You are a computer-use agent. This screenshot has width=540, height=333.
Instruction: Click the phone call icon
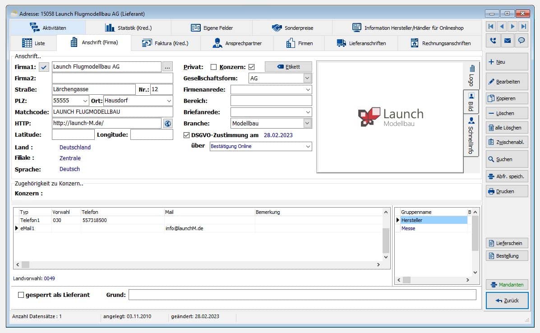(x=493, y=41)
